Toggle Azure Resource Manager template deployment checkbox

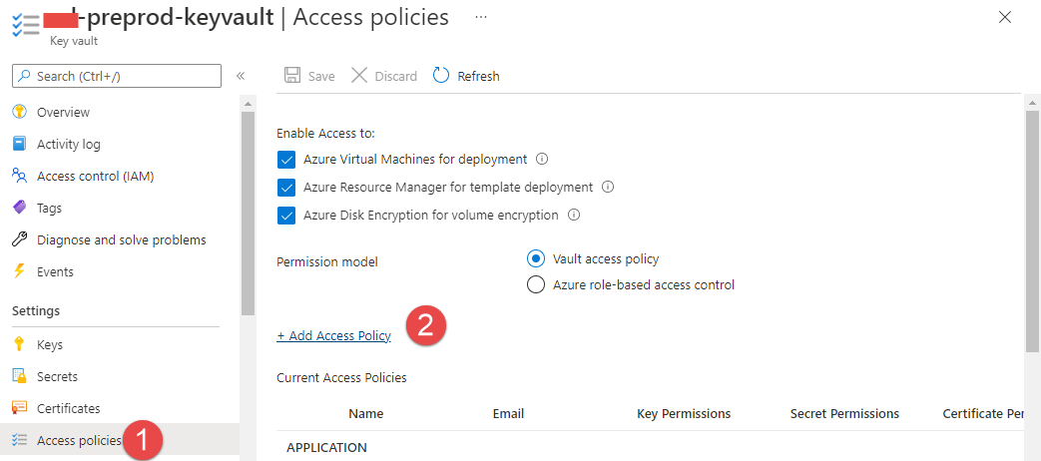point(286,187)
